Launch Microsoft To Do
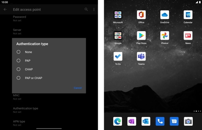Viewport: 202px width, 130px height. [118, 56]
